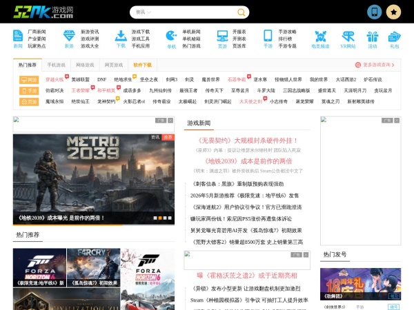Click the 52pk game site logo
414x310 pixels.
coord(43,12)
